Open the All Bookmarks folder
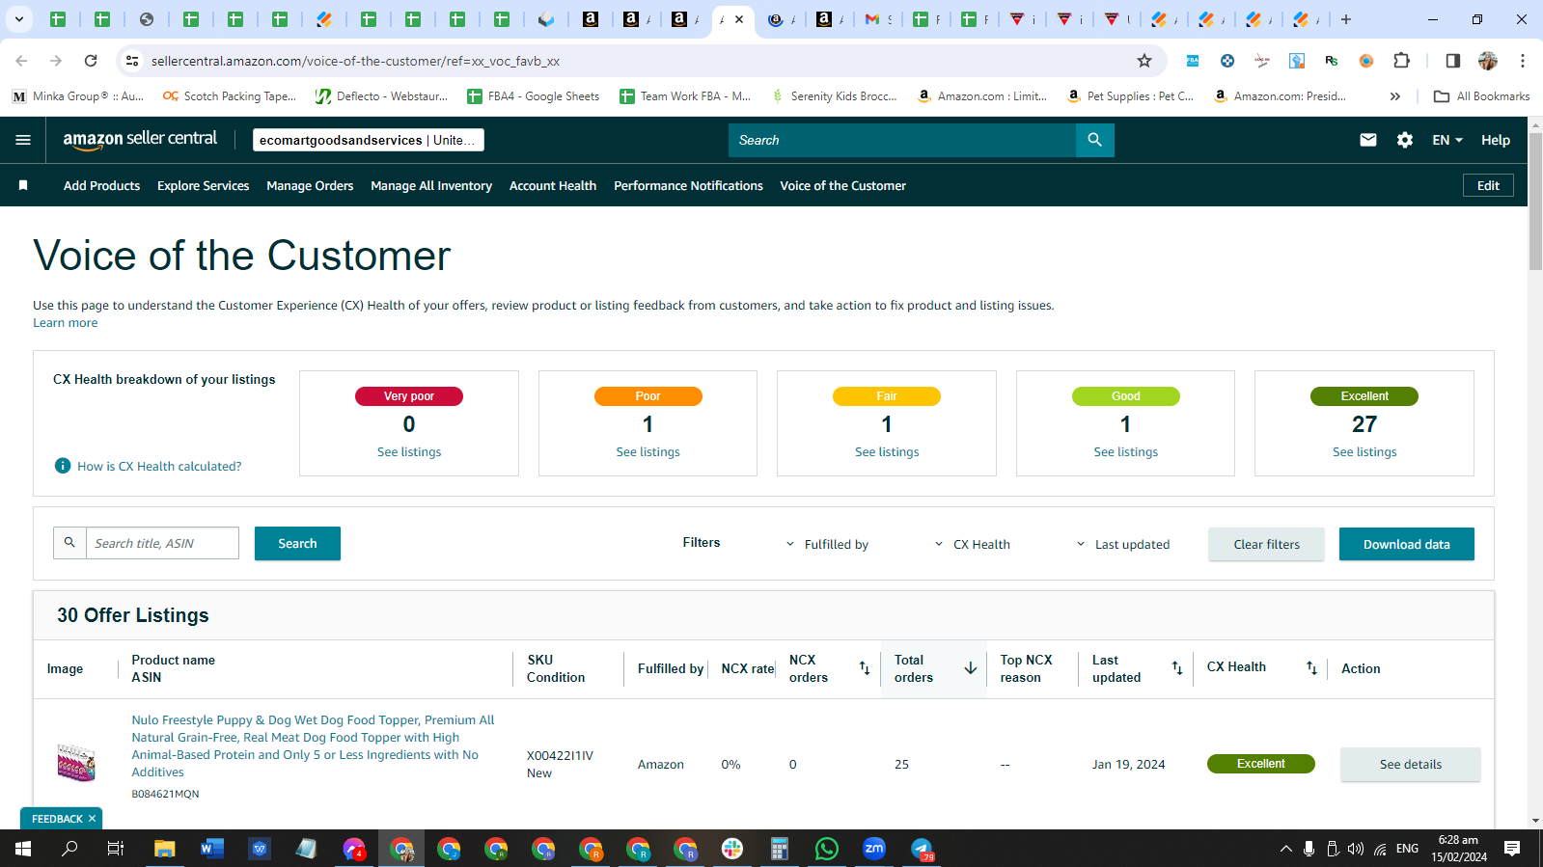 pos(1482,96)
